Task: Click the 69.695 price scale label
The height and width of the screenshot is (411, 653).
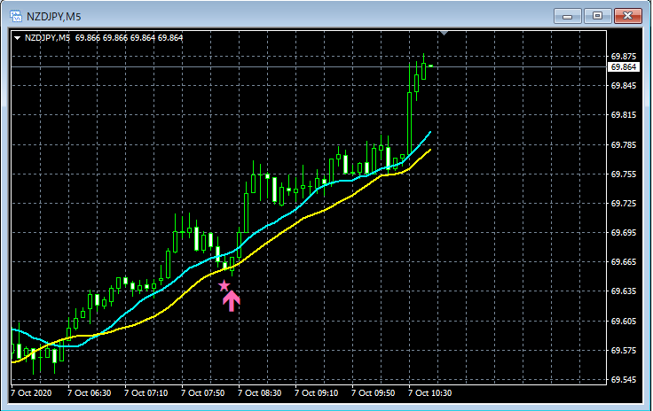Action: (x=624, y=233)
